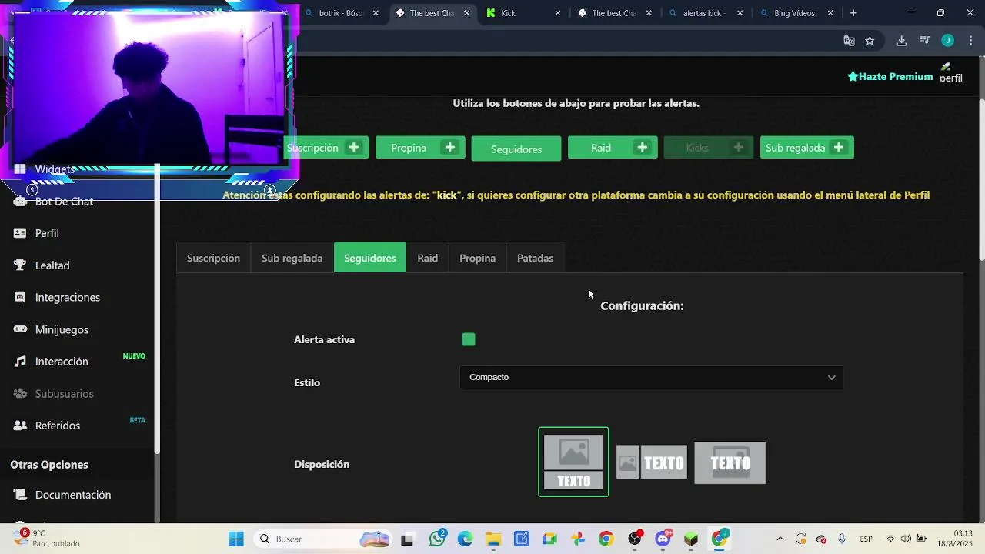Switch to the Suscripción configuration tab
The height and width of the screenshot is (554, 985).
coord(213,258)
